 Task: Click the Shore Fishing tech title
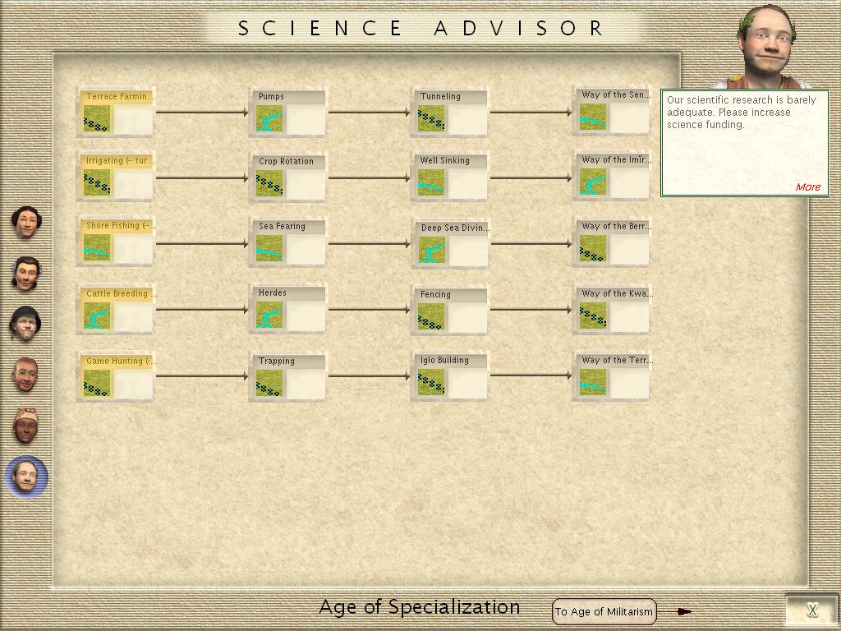[x=120, y=225]
